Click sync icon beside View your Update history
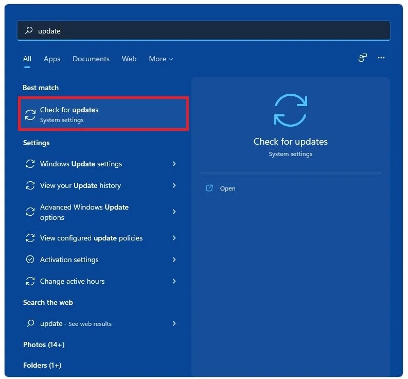The width and height of the screenshot is (408, 379). click(30, 185)
